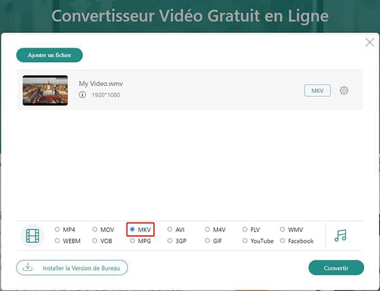Select FLV output format

(245, 229)
